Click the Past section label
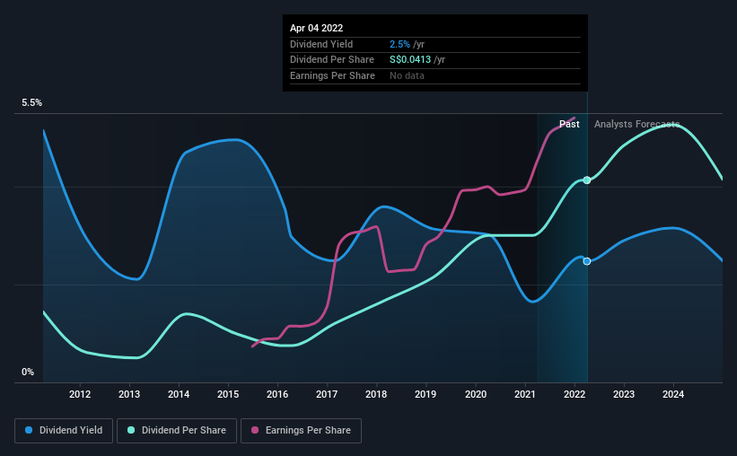This screenshot has height=456, width=737. 569,124
